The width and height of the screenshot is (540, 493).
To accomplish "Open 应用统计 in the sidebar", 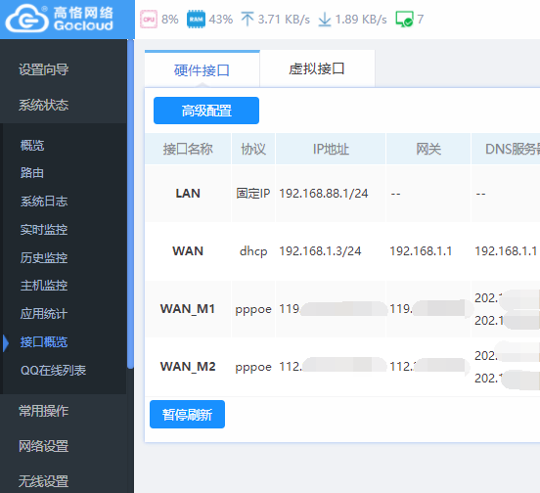I will (x=44, y=314).
